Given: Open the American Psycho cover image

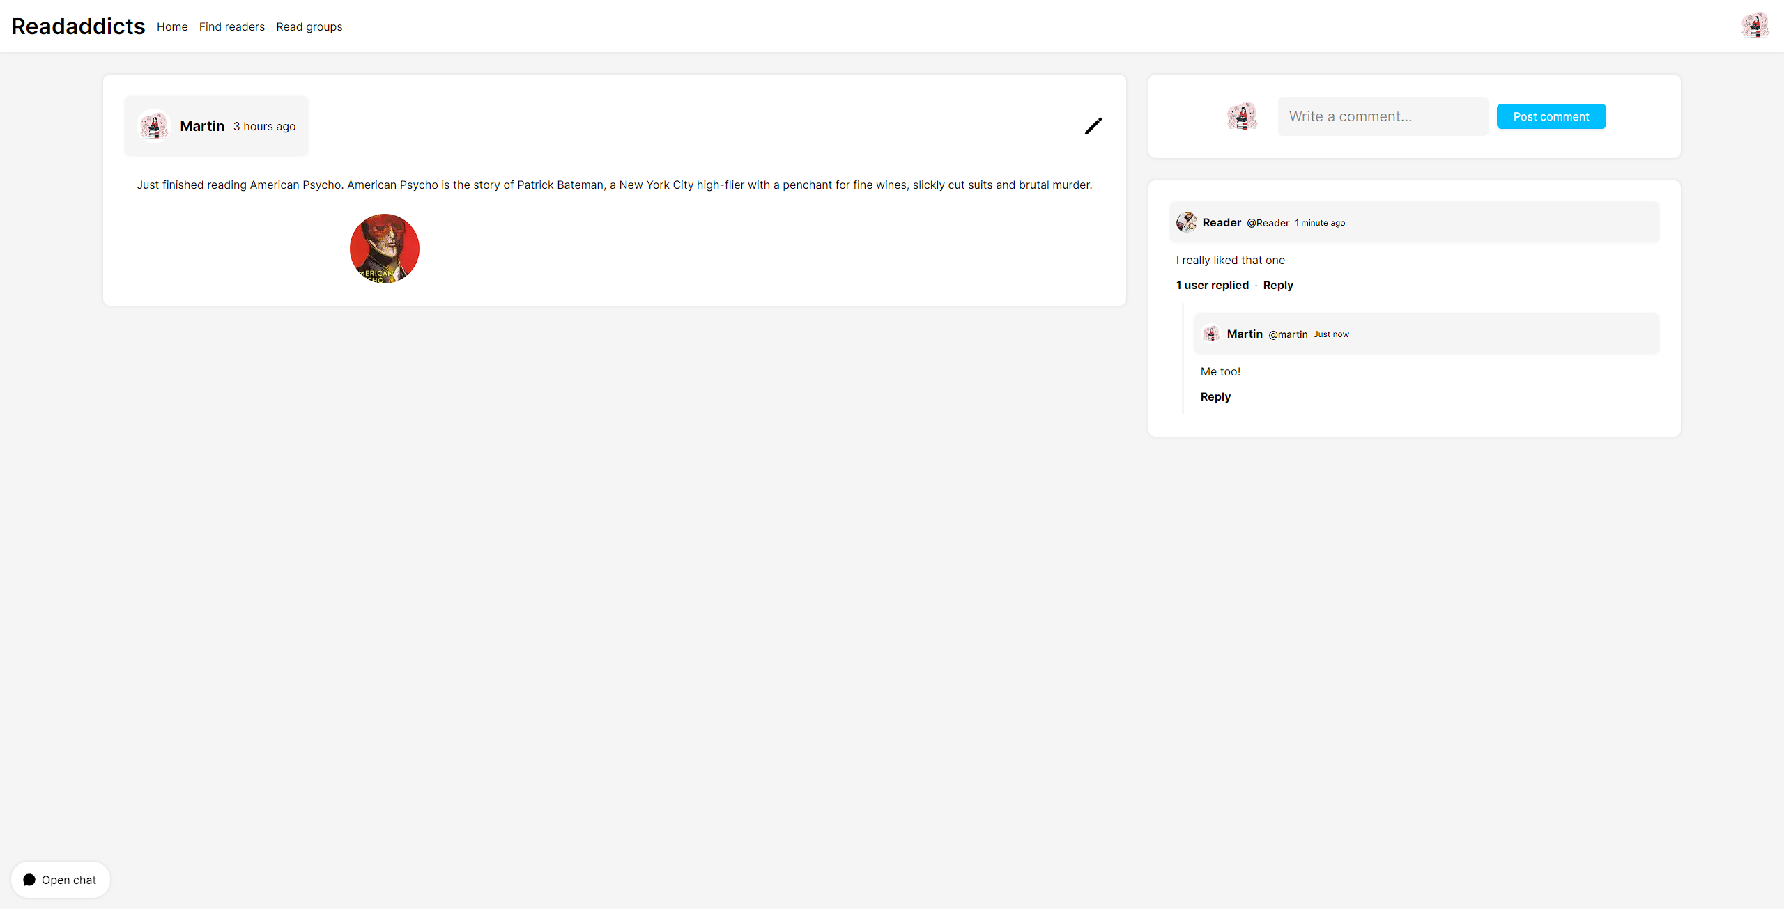Looking at the screenshot, I should 384,249.
